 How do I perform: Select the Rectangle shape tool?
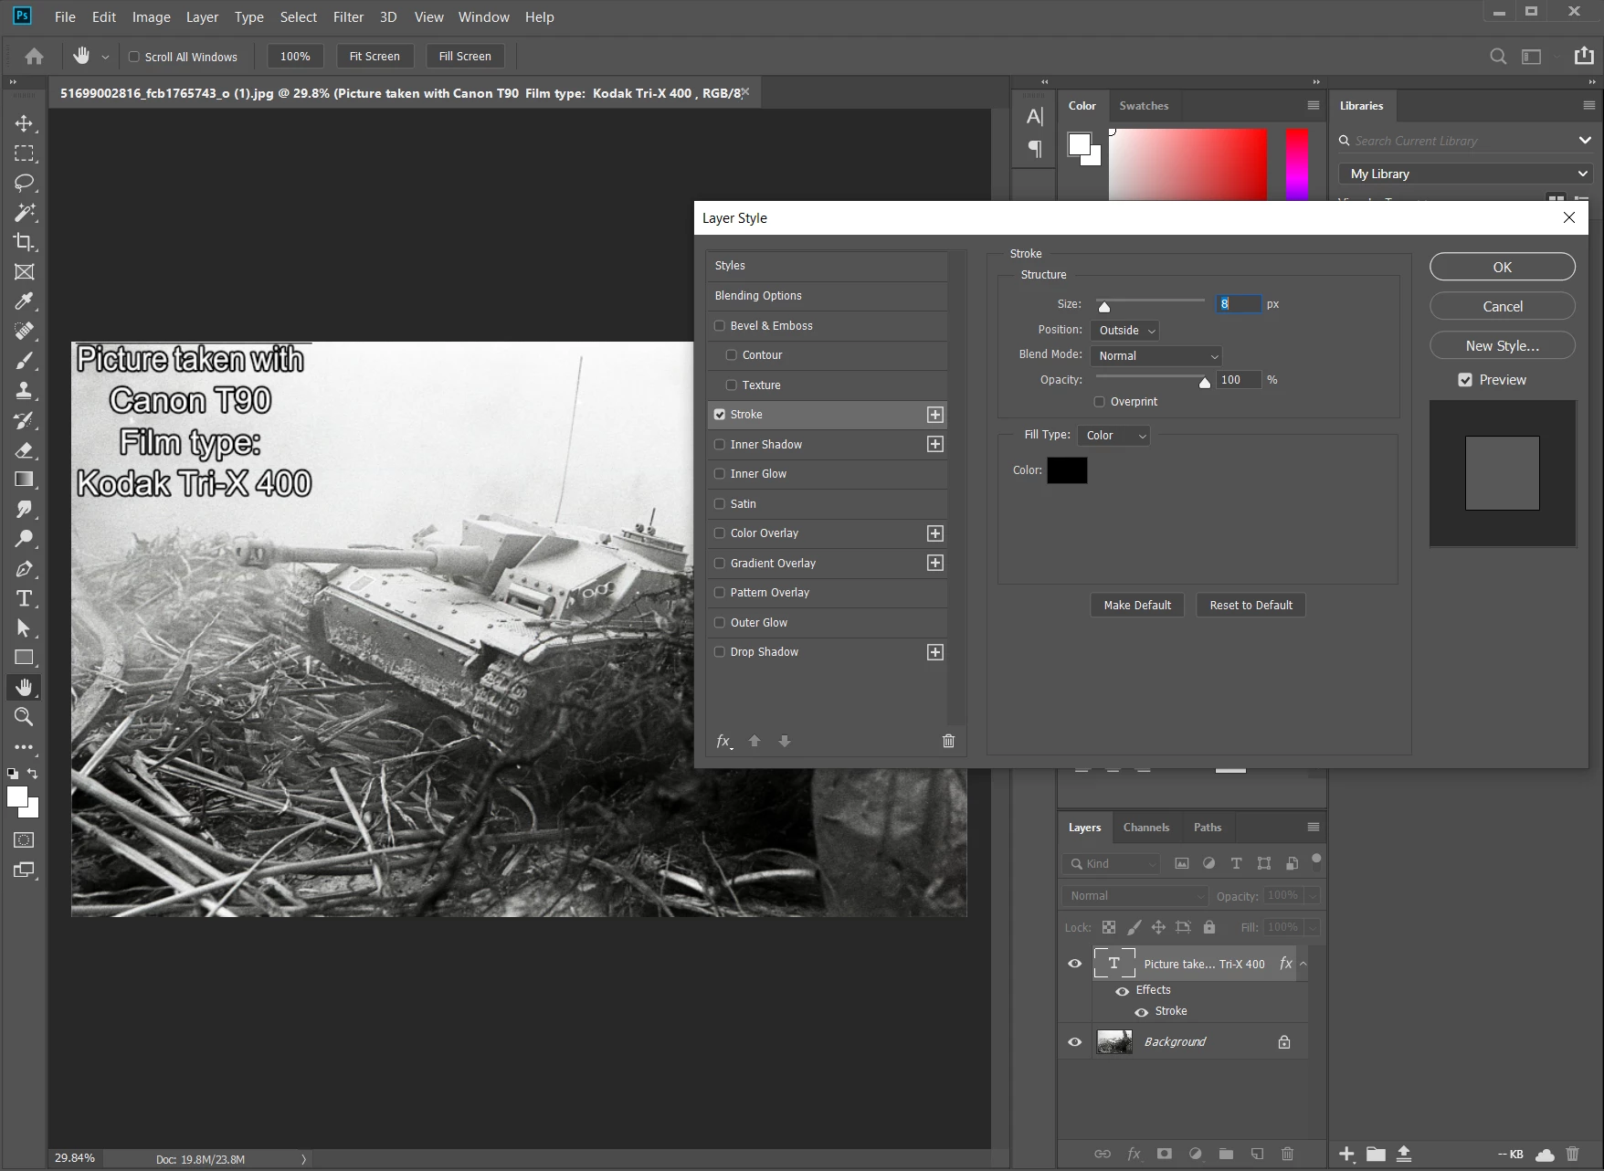pos(25,658)
